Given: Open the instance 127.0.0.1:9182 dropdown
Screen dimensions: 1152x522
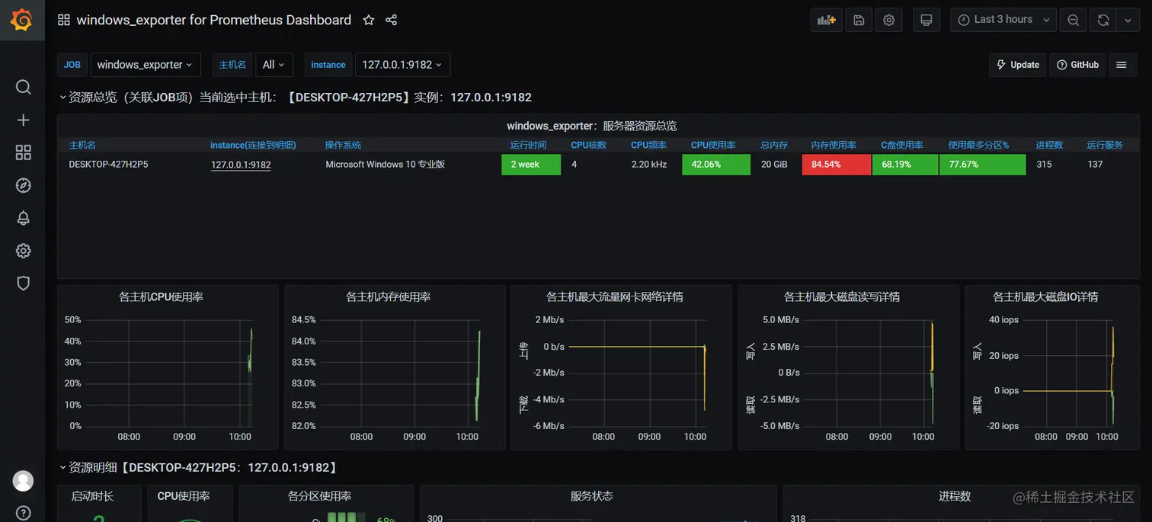Looking at the screenshot, I should [x=402, y=65].
